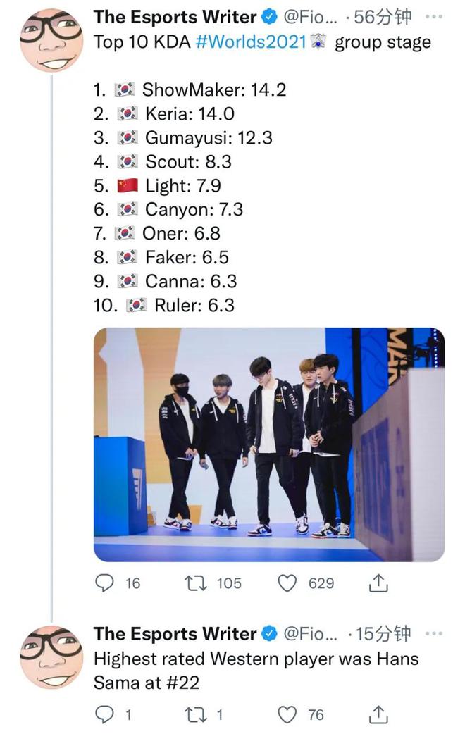Reply to the Hans Sama tweet
This screenshot has width=465, height=734.
(x=104, y=715)
